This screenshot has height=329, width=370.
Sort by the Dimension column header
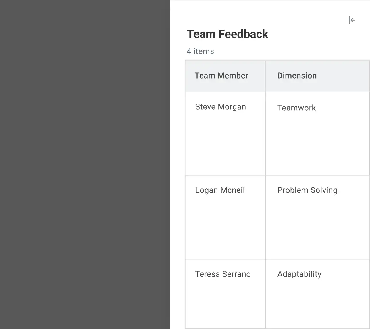297,76
